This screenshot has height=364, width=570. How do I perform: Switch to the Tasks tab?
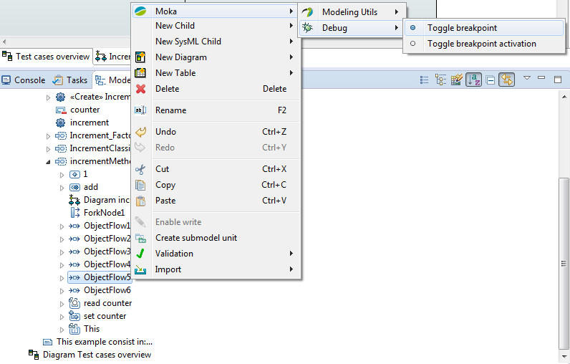tap(70, 80)
